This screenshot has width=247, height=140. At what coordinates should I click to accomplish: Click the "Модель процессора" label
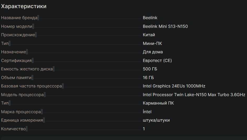tap(22, 95)
